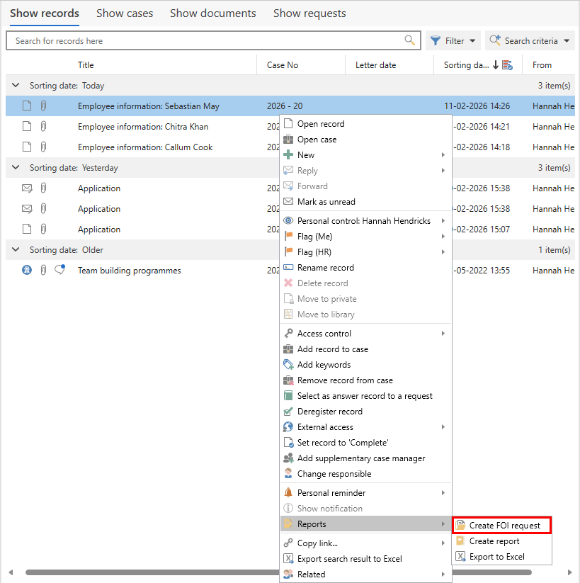580x583 pixels.
Task: Click the column settings icon beside Sorting date
Action: pos(508,65)
